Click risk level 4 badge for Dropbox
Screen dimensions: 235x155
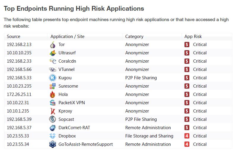[187, 136]
